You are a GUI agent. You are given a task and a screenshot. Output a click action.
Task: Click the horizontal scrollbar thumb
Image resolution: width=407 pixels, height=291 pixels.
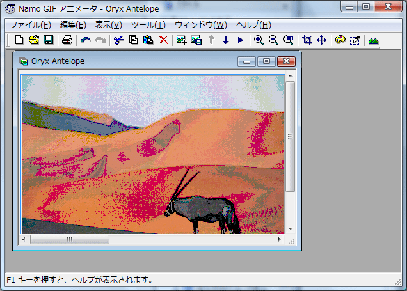(70, 239)
